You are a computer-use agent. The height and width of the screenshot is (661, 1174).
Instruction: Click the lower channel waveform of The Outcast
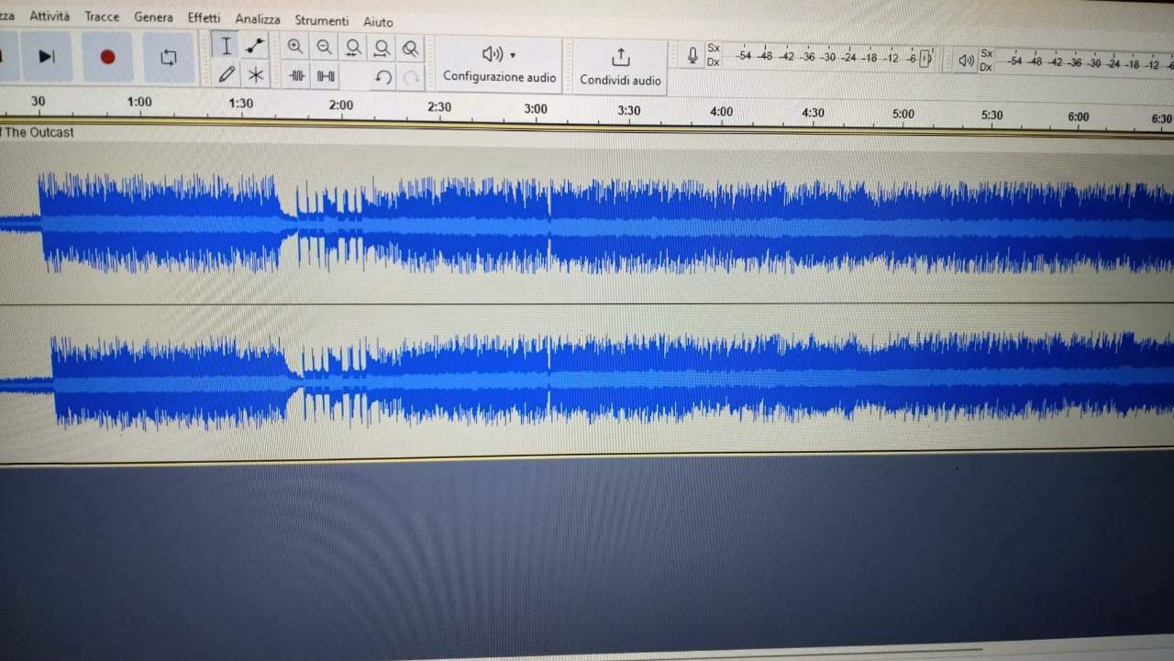587,381
